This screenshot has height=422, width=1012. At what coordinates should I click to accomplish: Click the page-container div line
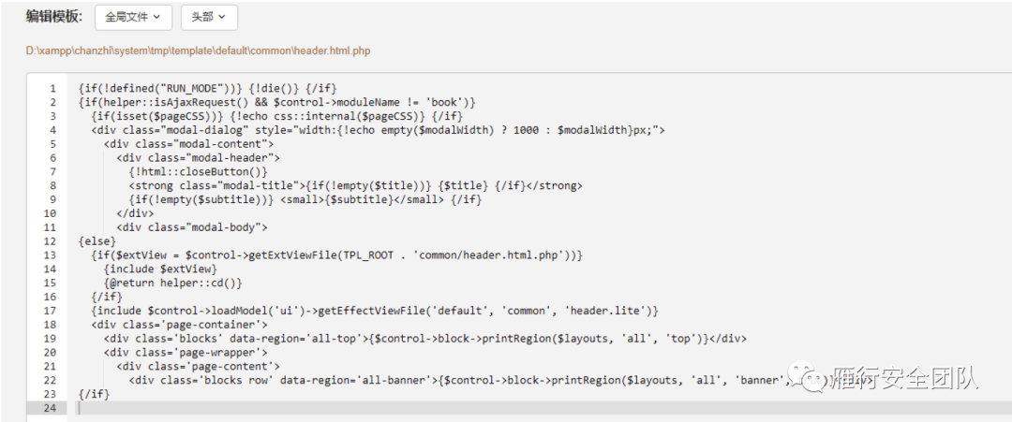[x=179, y=325]
